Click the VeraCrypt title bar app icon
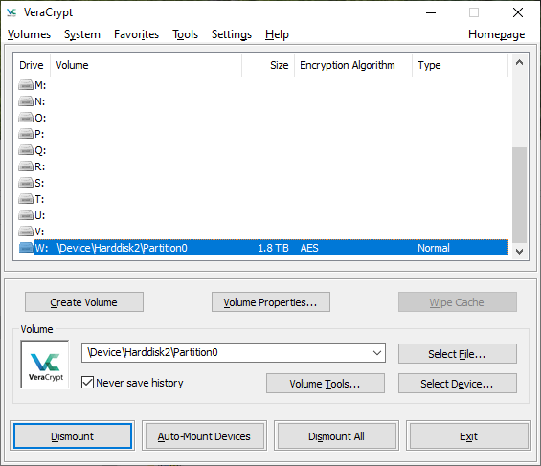 coord(11,12)
